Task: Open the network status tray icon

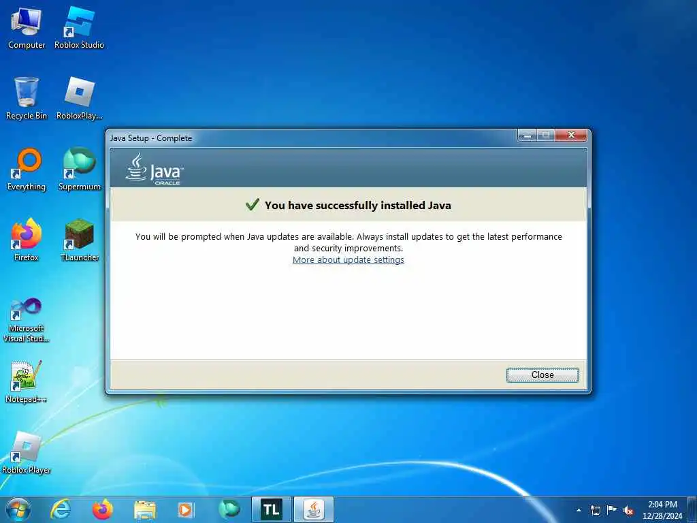Action: tap(595, 510)
